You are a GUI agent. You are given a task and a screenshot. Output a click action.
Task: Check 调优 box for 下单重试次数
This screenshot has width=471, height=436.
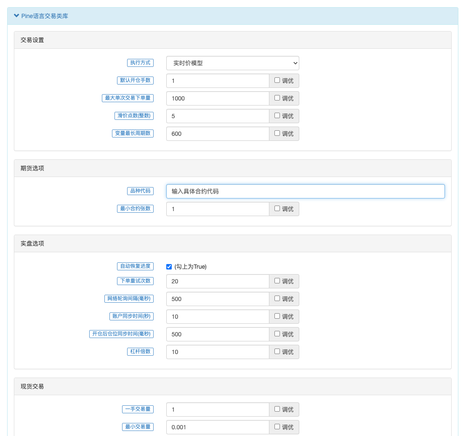(277, 281)
